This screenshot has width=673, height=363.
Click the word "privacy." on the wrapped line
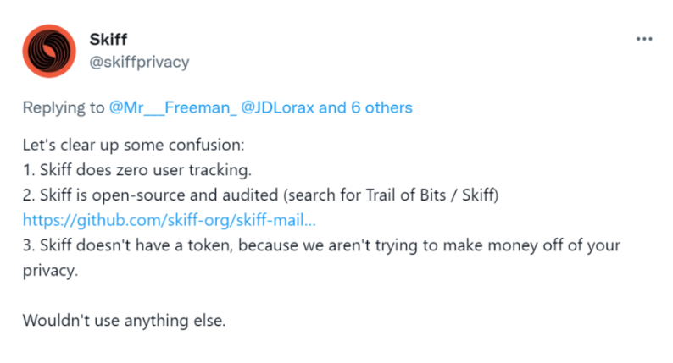pyautogui.click(x=50, y=271)
